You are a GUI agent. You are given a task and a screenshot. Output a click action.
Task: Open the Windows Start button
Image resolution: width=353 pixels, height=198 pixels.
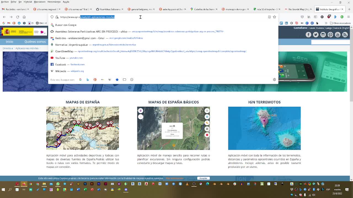[x=3, y=189]
